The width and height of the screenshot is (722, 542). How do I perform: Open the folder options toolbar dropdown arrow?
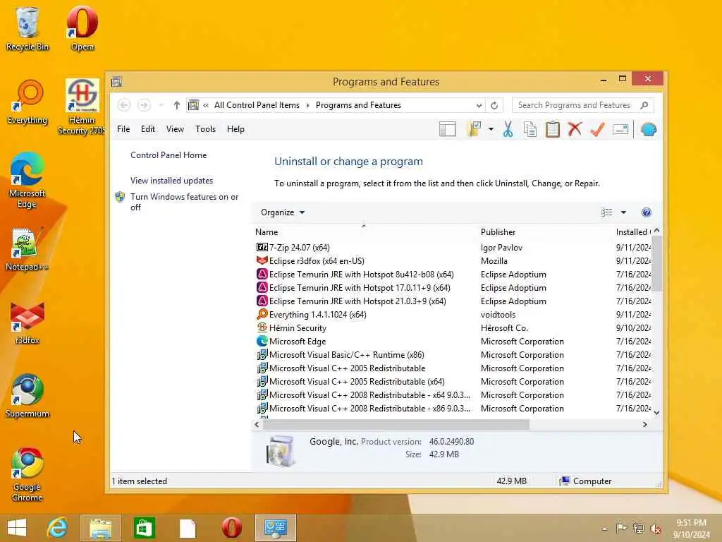click(491, 130)
